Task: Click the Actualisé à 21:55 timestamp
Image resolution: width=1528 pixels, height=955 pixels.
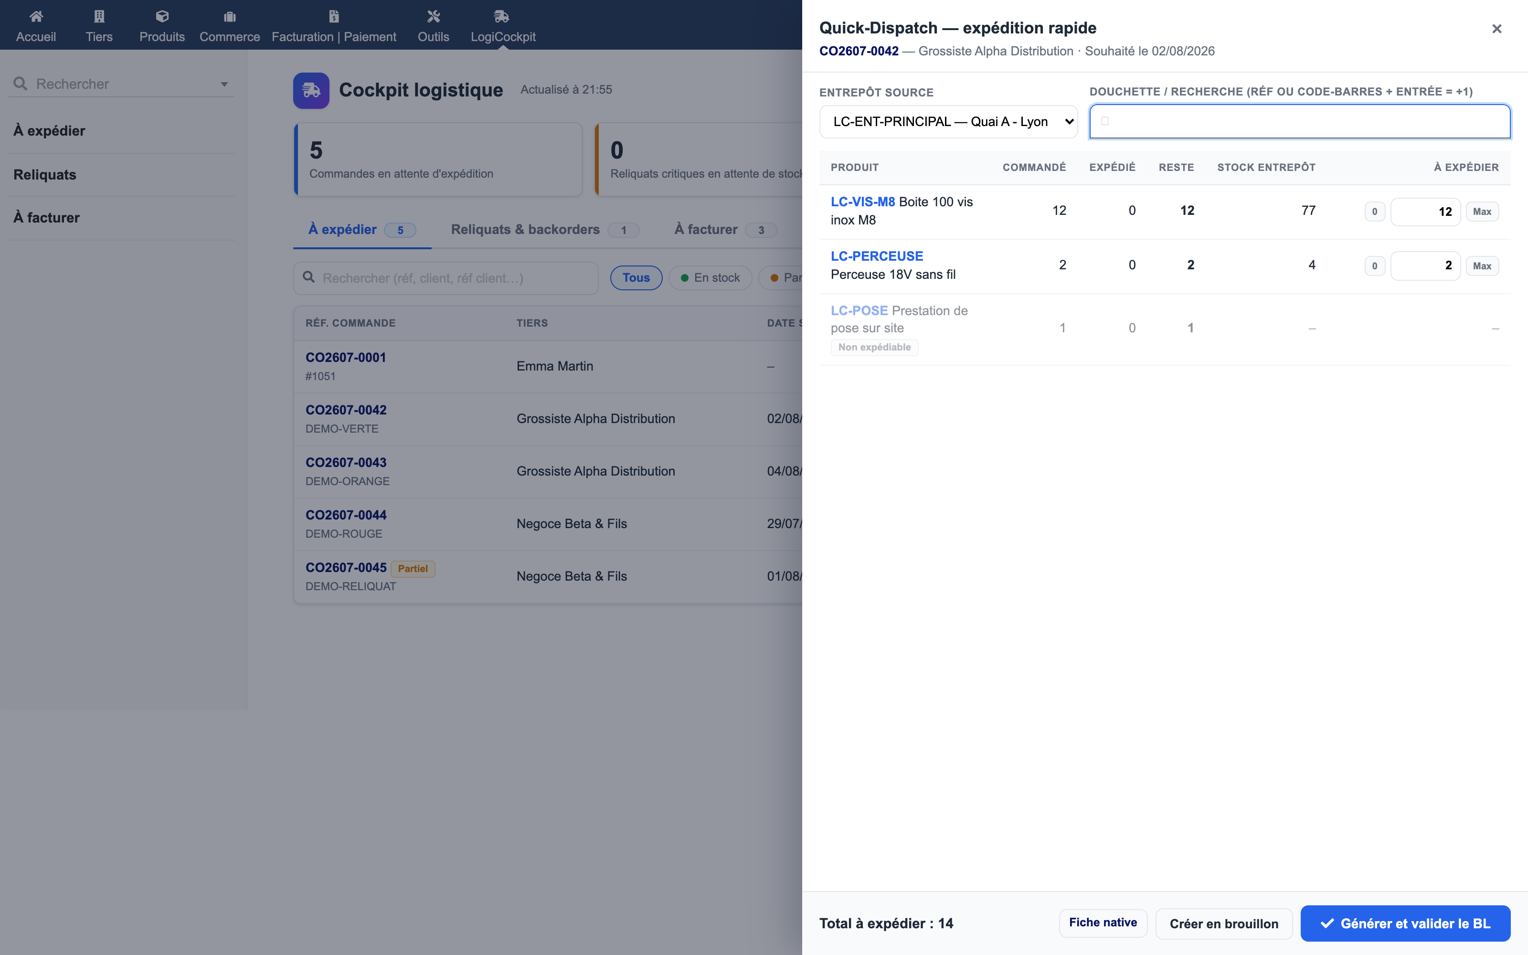Action: (566, 90)
